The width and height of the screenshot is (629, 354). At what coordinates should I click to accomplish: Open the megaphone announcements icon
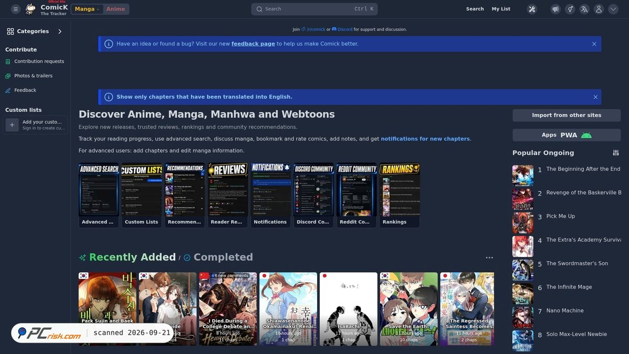click(x=556, y=9)
